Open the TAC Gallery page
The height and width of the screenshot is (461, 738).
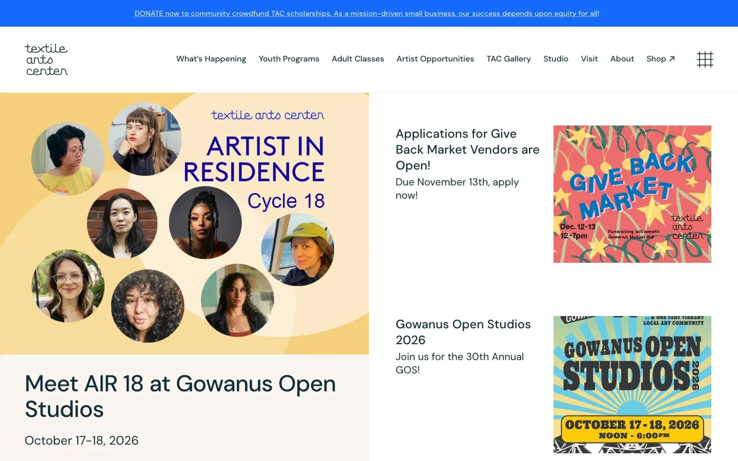tap(508, 59)
